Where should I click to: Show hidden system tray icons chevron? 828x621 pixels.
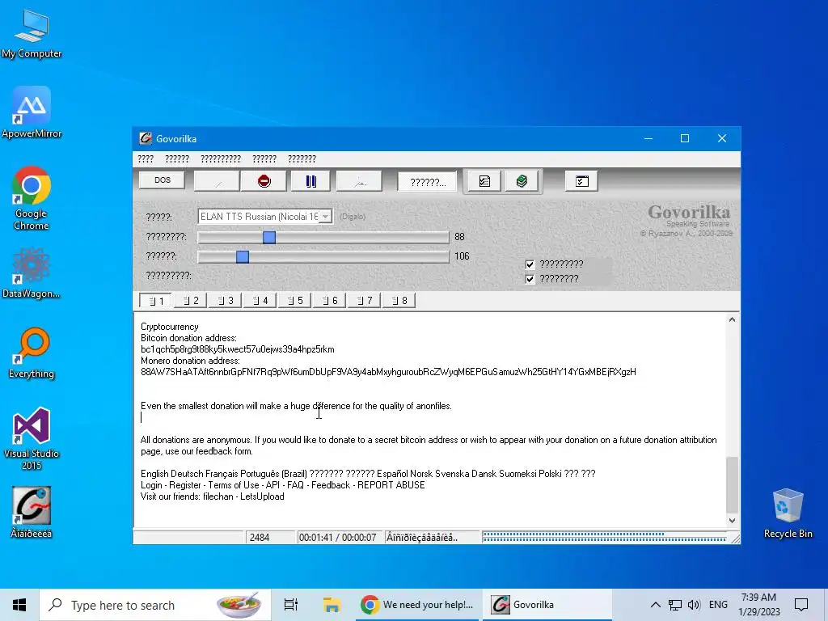tap(655, 605)
